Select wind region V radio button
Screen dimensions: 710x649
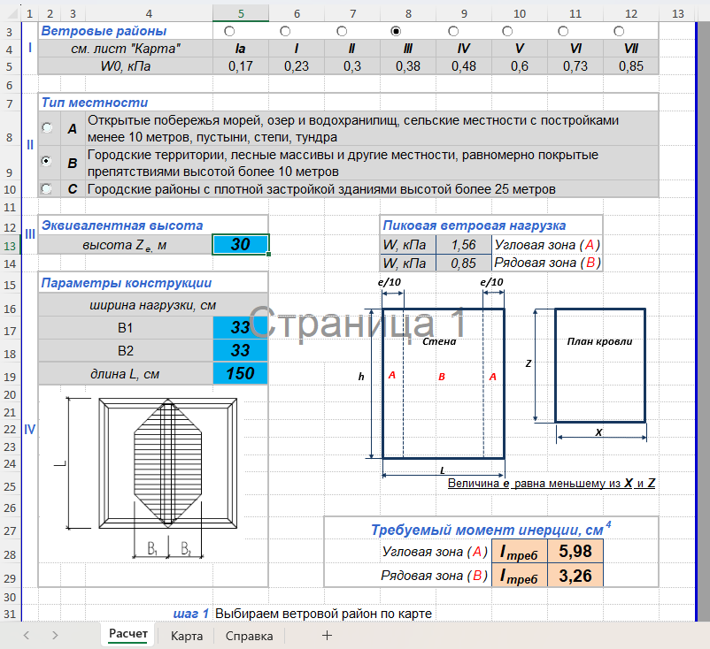click(507, 31)
